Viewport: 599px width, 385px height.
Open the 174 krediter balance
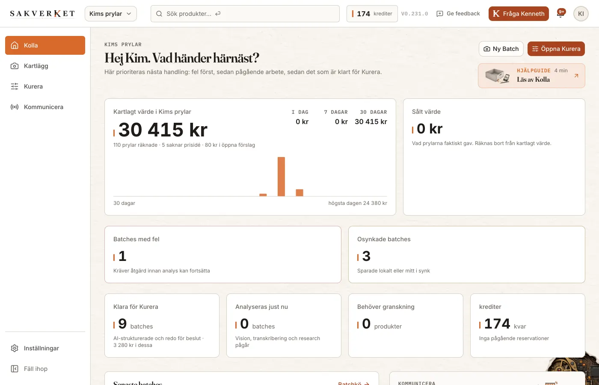point(372,14)
